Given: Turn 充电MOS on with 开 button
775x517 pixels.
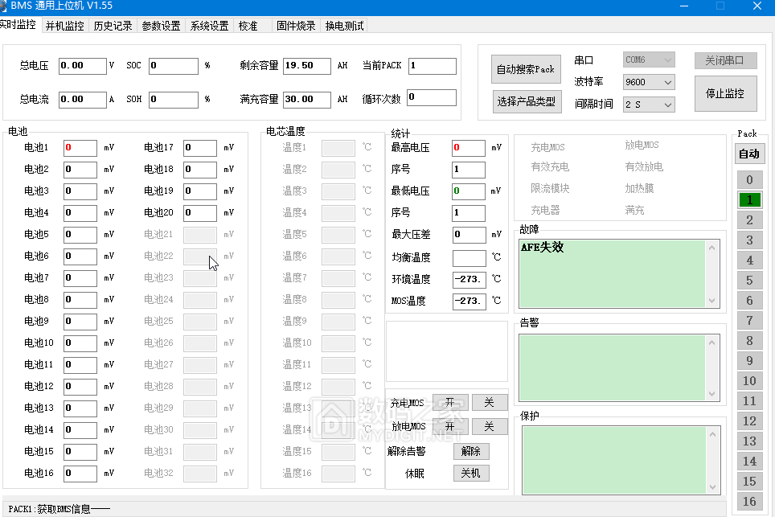Looking at the screenshot, I should coord(450,402).
